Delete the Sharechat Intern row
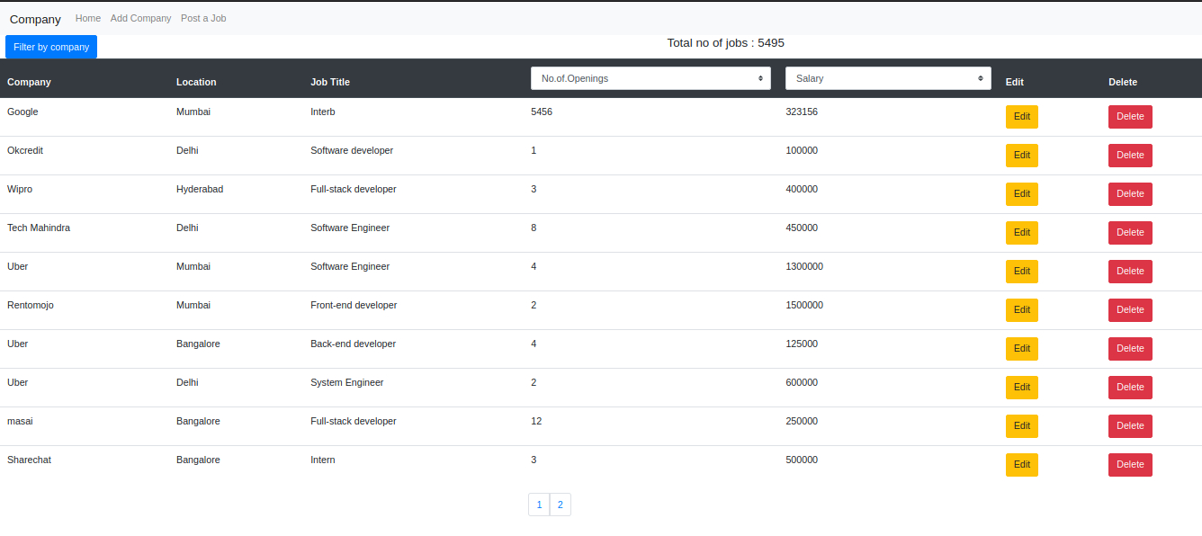This screenshot has width=1202, height=536. (1130, 465)
